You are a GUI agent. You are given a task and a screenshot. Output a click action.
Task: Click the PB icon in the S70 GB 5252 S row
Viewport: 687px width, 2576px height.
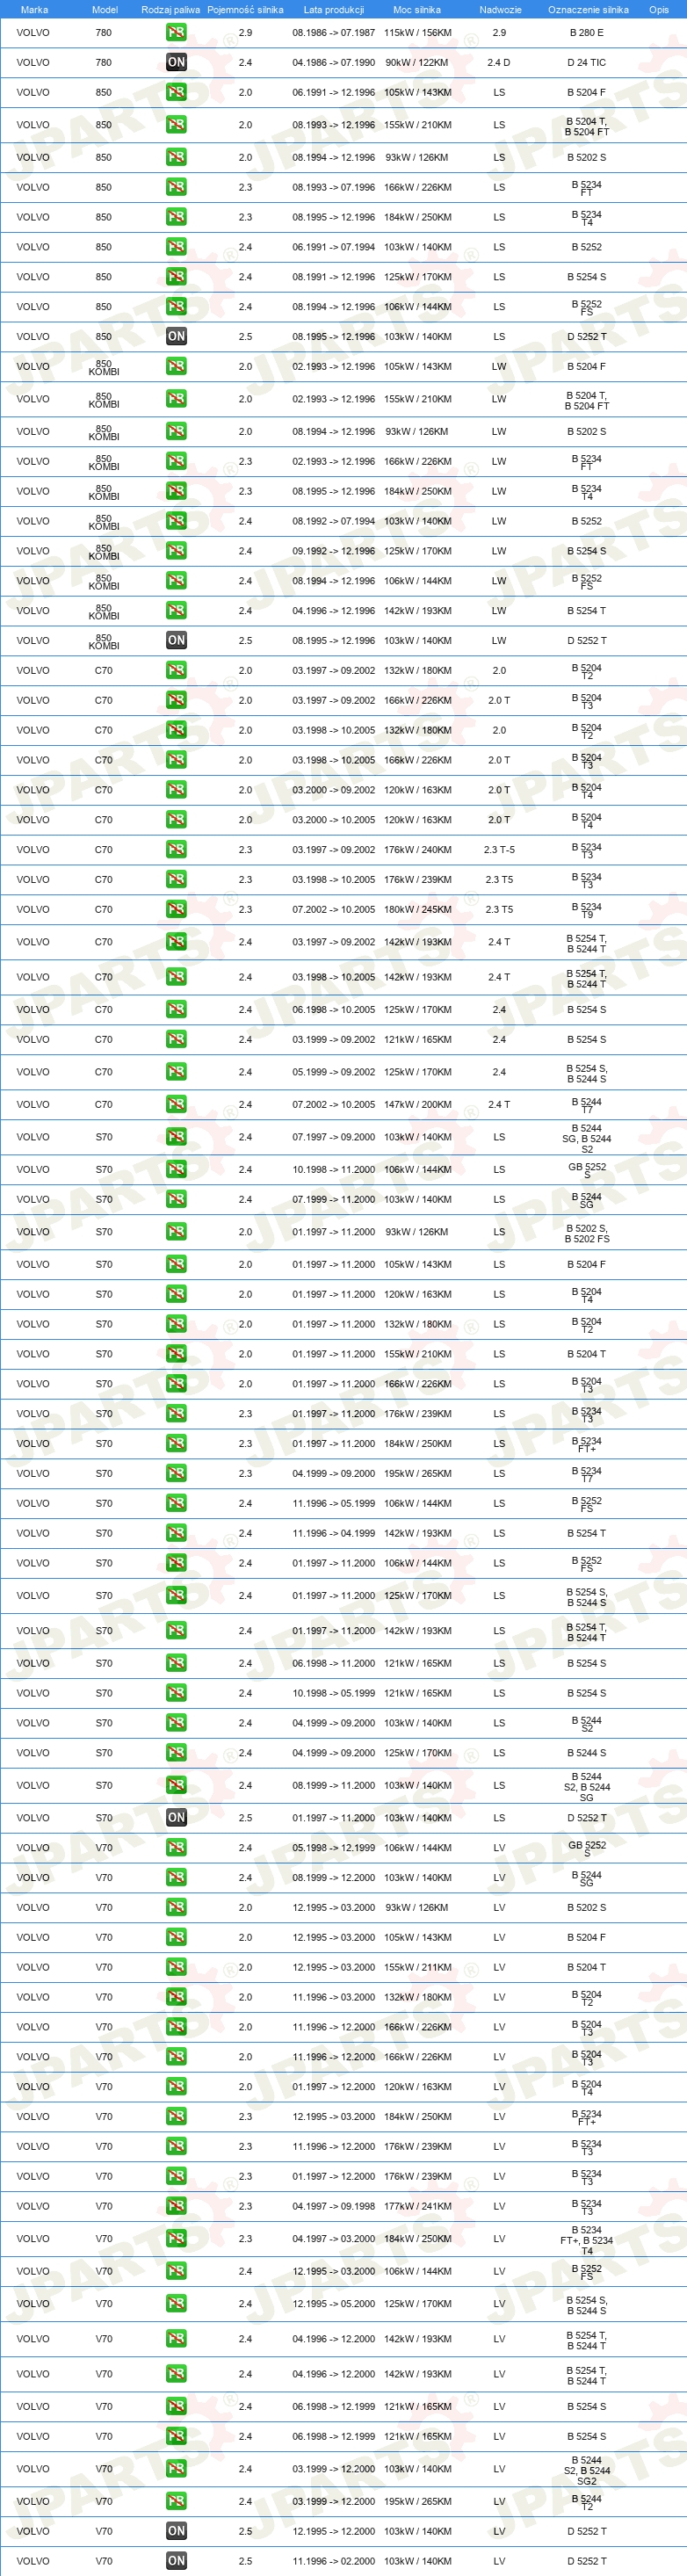coord(176,1169)
